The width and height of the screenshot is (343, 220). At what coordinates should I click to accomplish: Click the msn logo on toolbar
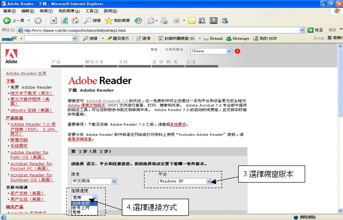[9, 39]
